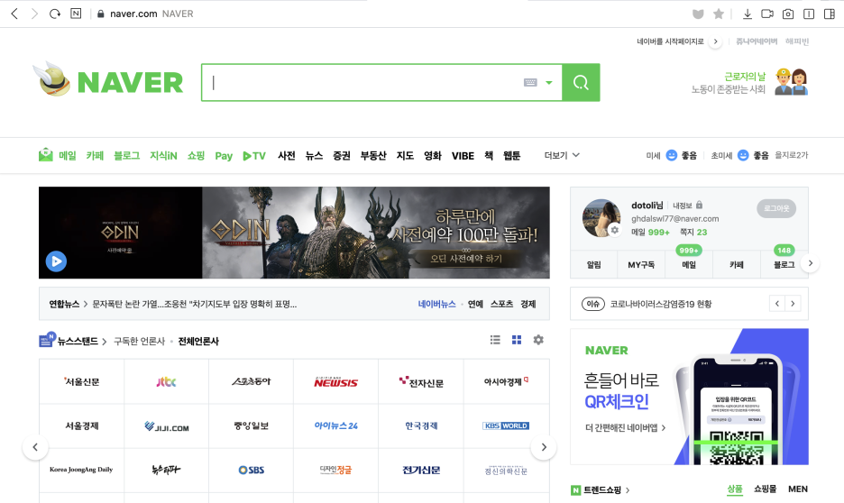Open 블로그 in the service menu

click(126, 155)
